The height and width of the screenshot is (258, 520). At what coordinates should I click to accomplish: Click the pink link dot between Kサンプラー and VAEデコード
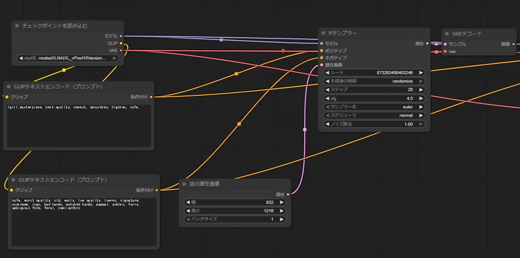click(436, 44)
